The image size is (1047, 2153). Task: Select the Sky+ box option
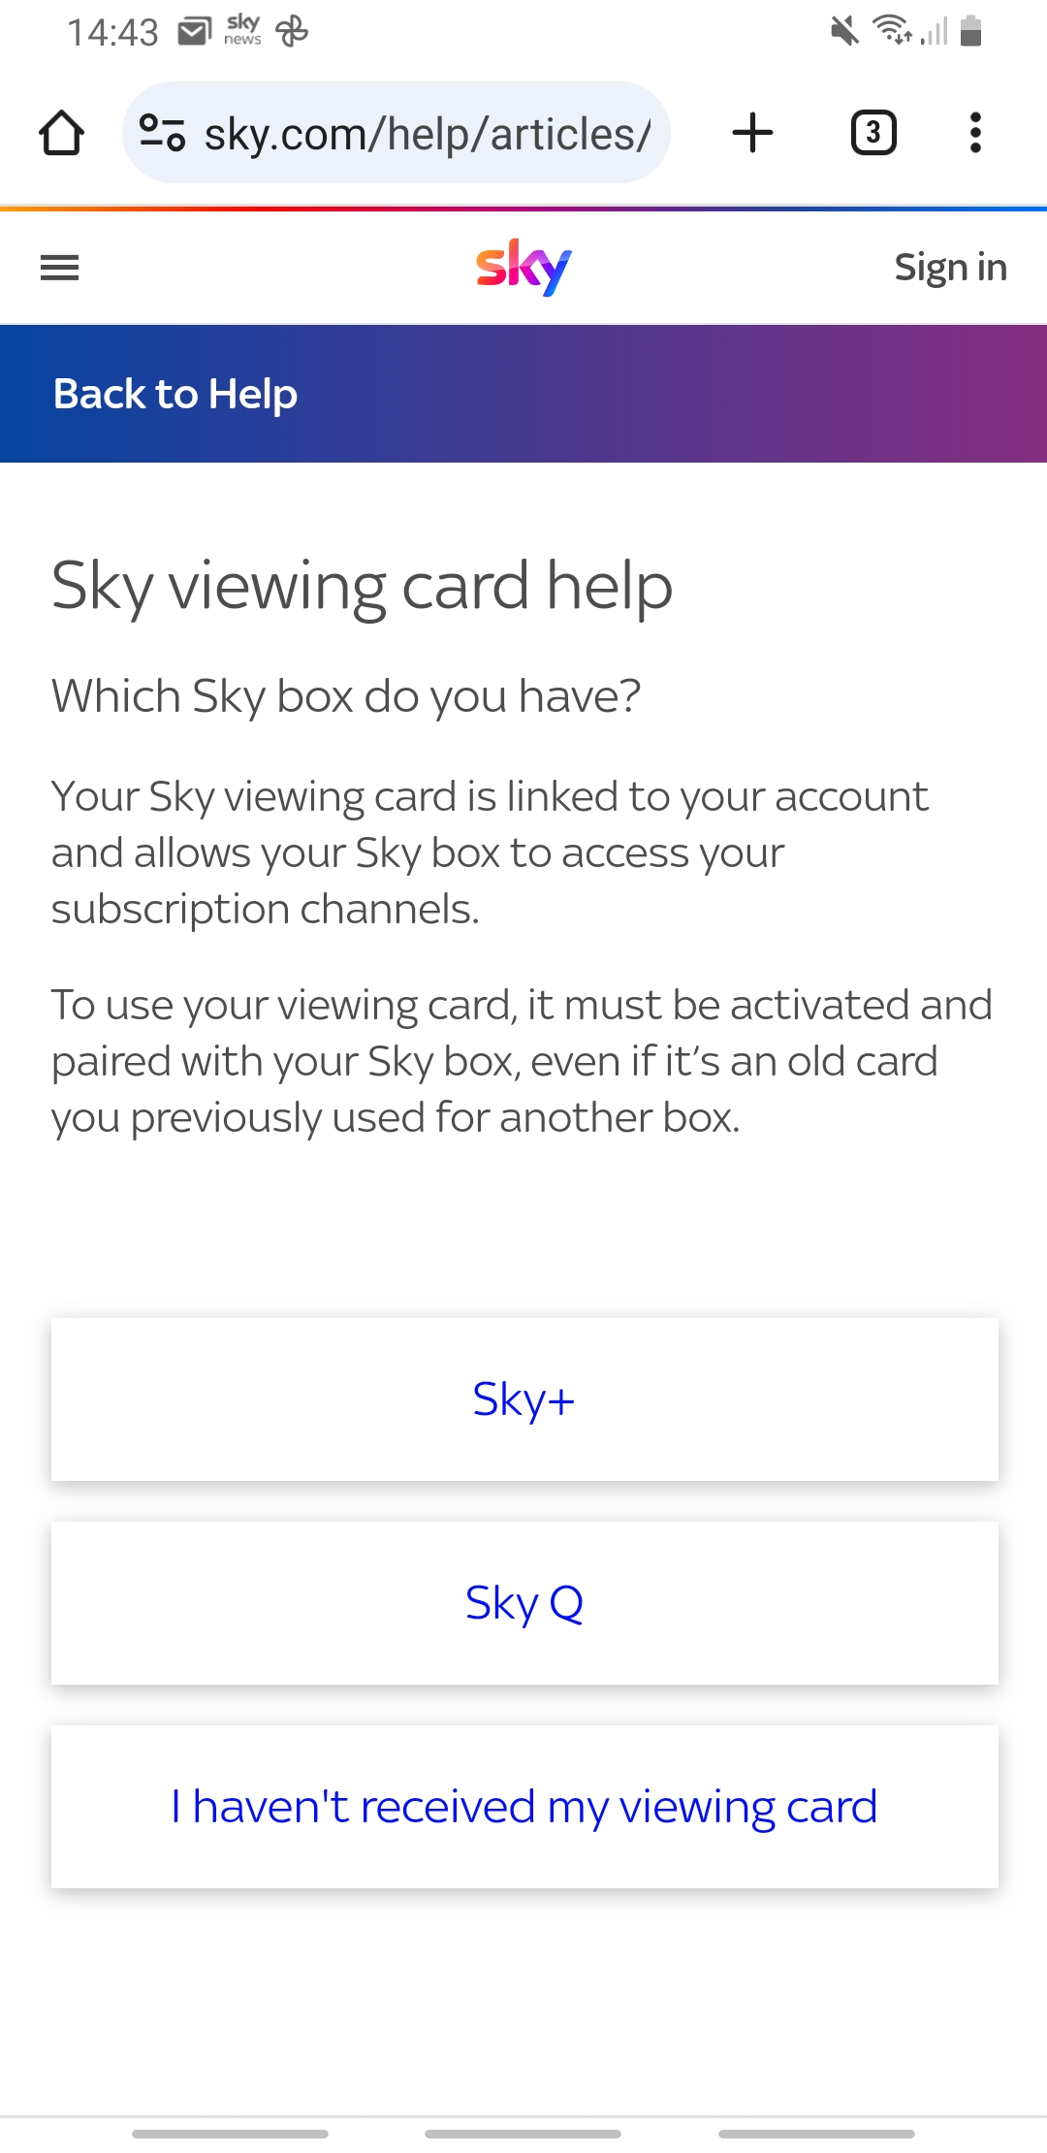click(x=523, y=1398)
